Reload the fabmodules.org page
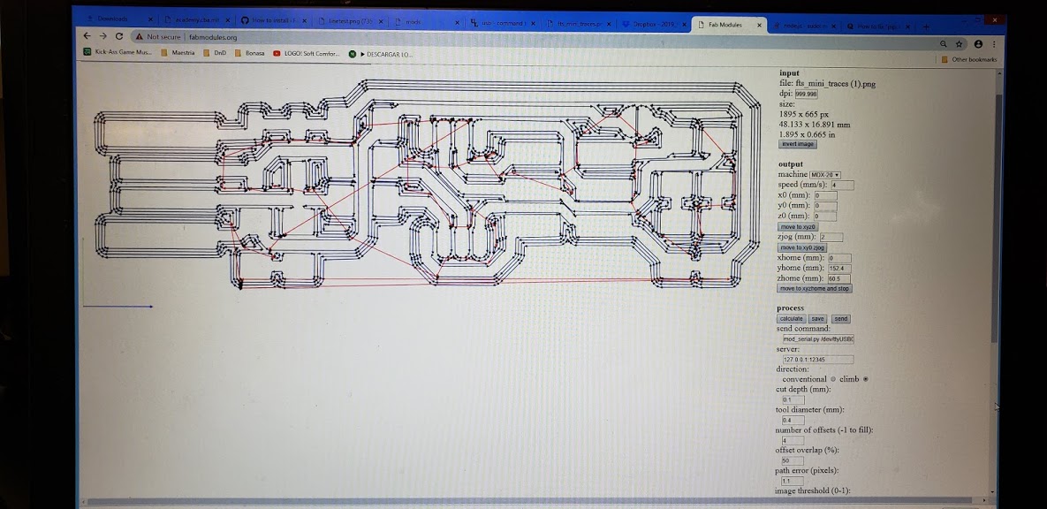The width and height of the screenshot is (1047, 509). (x=119, y=36)
